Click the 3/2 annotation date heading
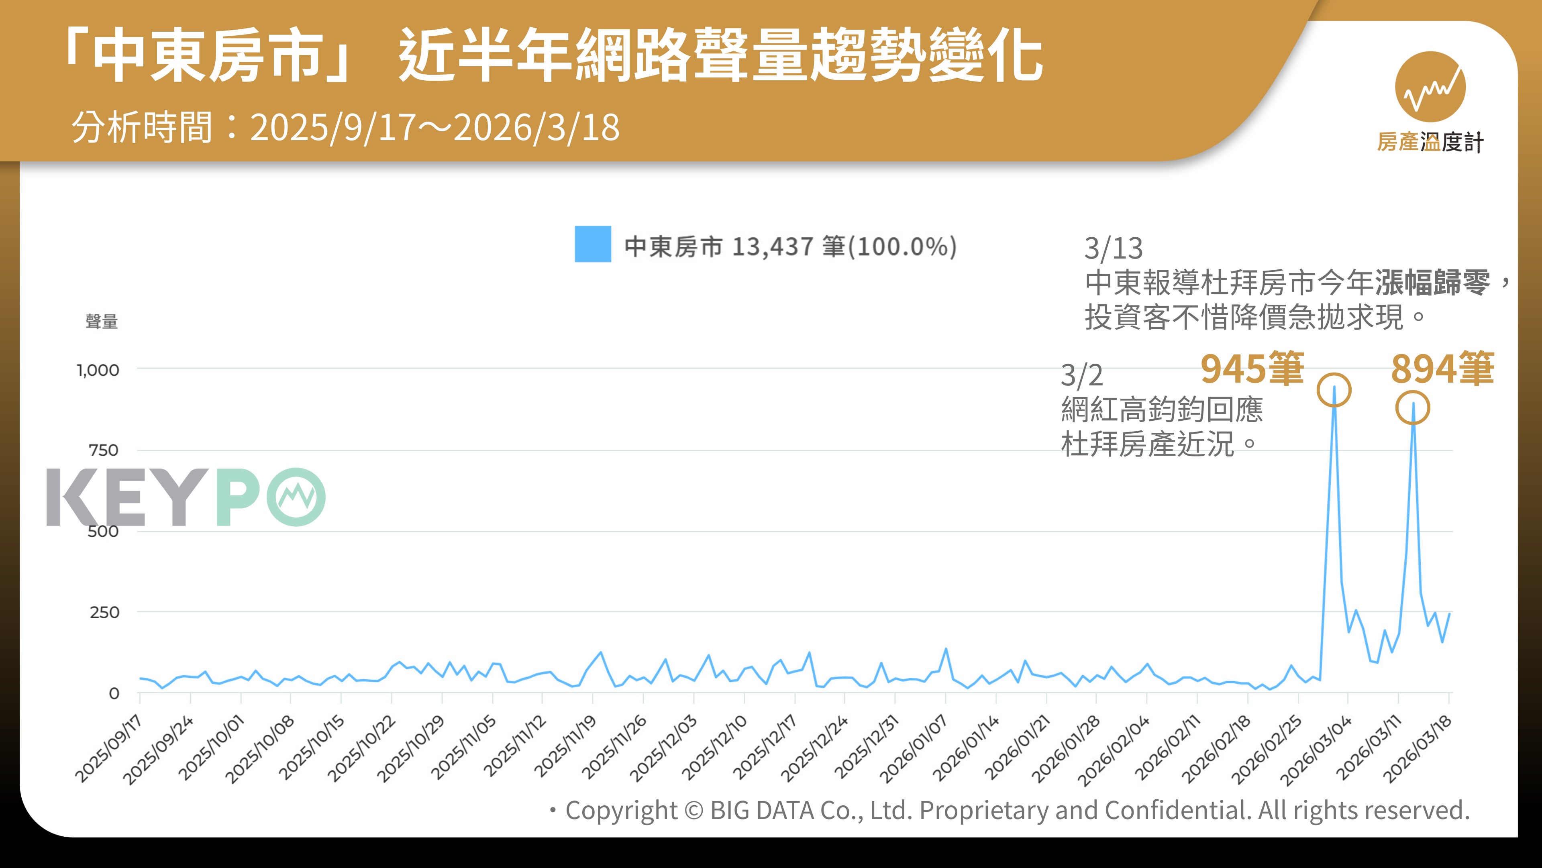Screen dimensions: 1542x868 1082,375
